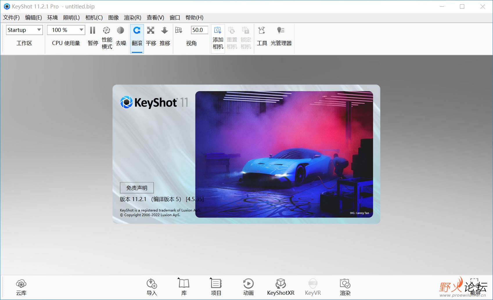Toggle the Denoise (去噪) icon
493x300 pixels.
[x=120, y=30]
